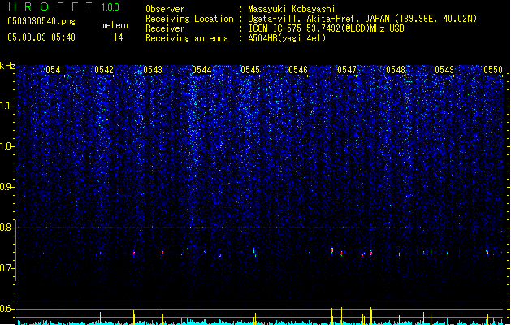Click time marker 0548
This screenshot has width=511, height=325.
click(396, 70)
